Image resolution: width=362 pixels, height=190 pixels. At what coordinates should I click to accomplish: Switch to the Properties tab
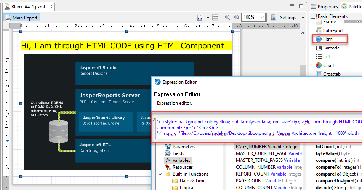(324, 7)
